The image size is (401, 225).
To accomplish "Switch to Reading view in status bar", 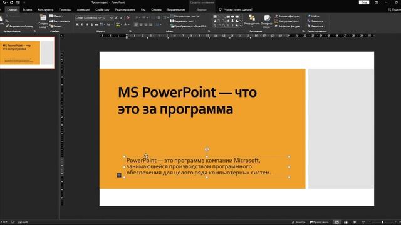I will pyautogui.click(x=355, y=222).
